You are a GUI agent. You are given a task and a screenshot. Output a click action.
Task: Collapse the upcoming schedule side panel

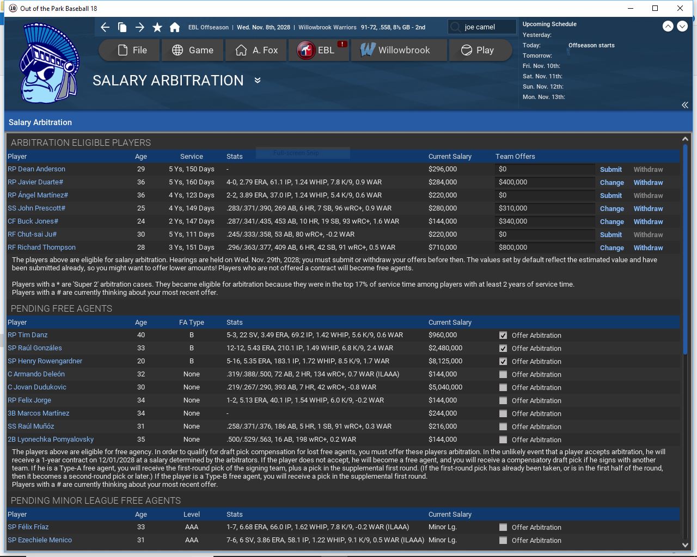pos(684,105)
